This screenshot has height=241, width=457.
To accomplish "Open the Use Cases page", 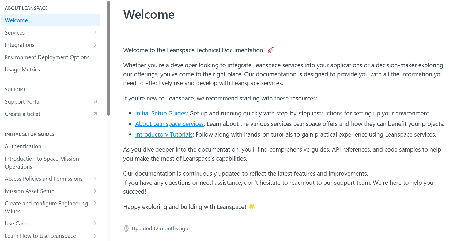I will point(17,224).
